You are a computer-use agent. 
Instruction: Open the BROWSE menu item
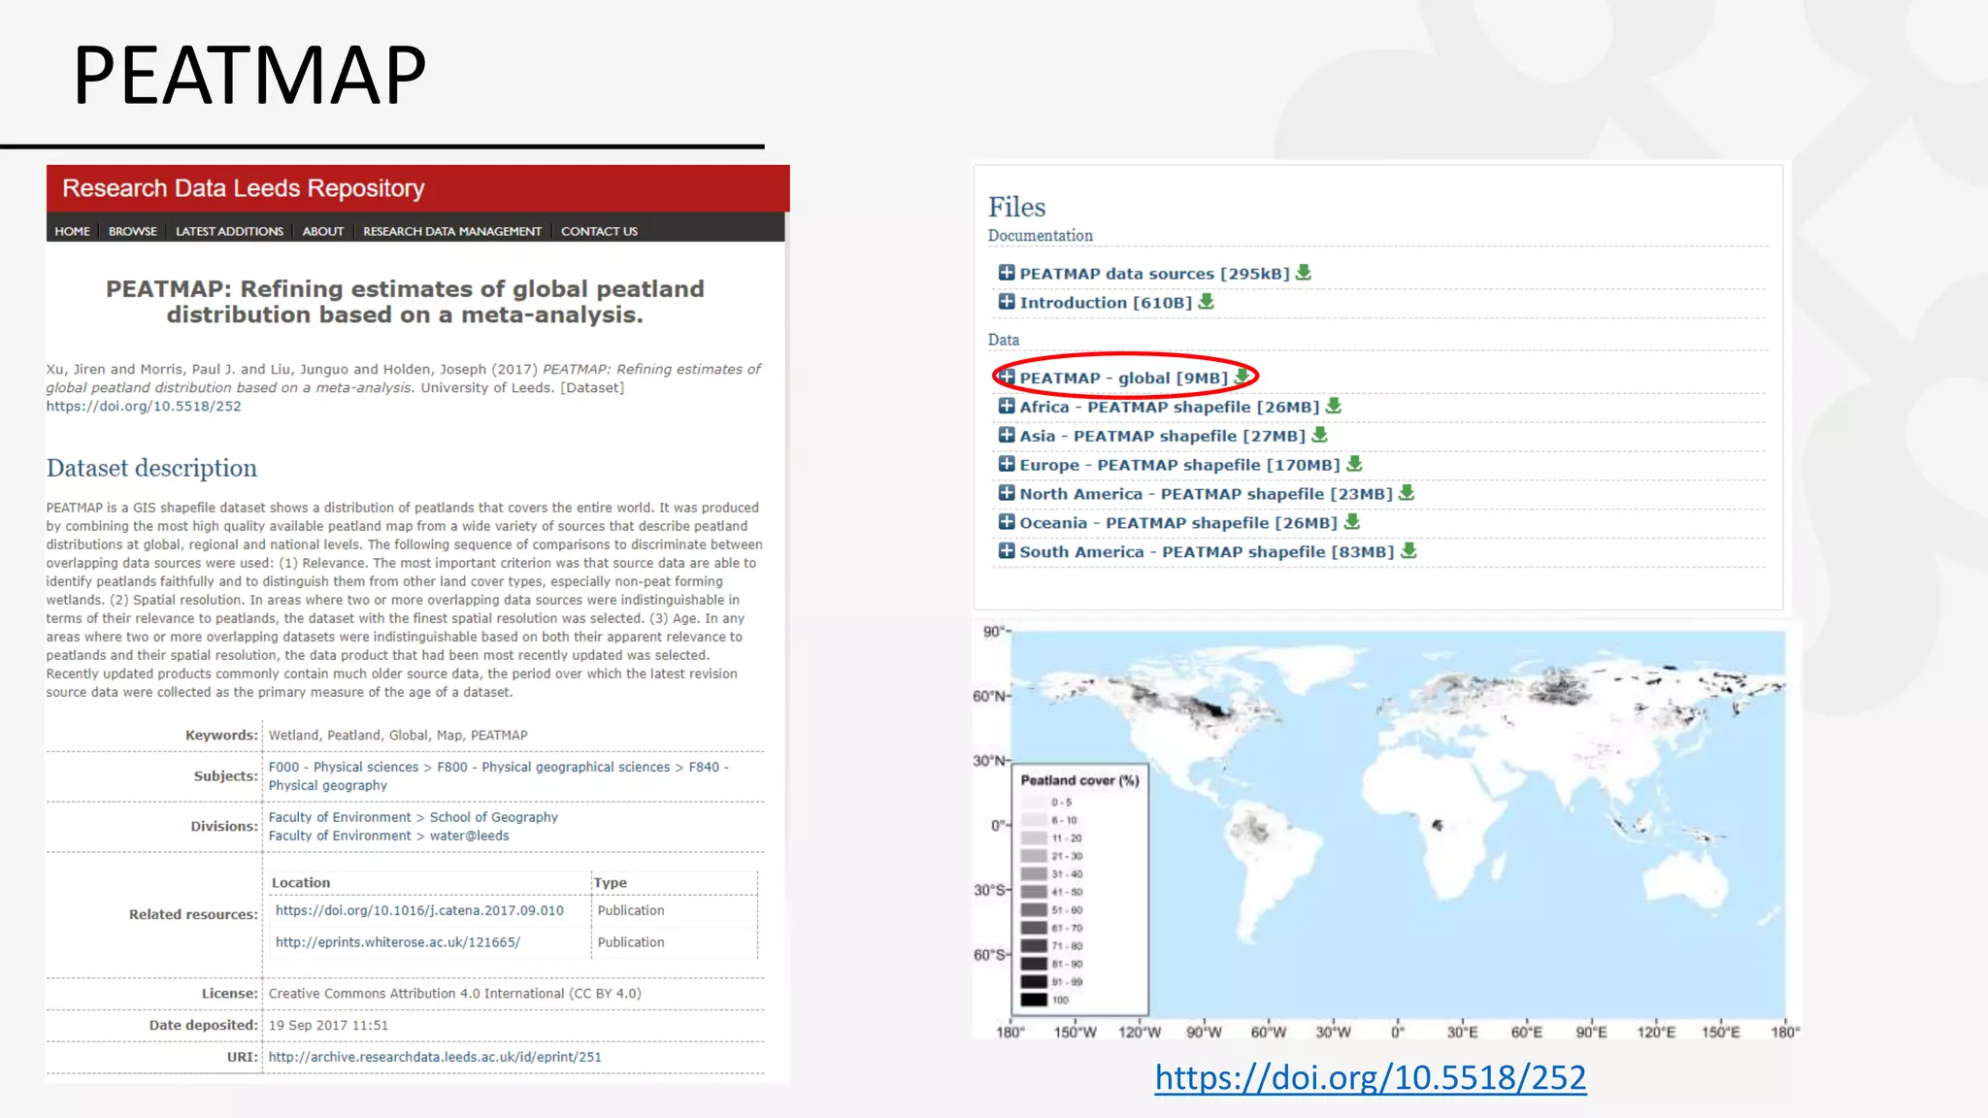133,231
